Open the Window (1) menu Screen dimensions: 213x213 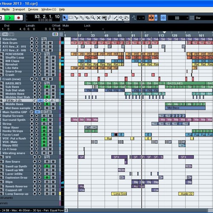(x=49, y=9)
